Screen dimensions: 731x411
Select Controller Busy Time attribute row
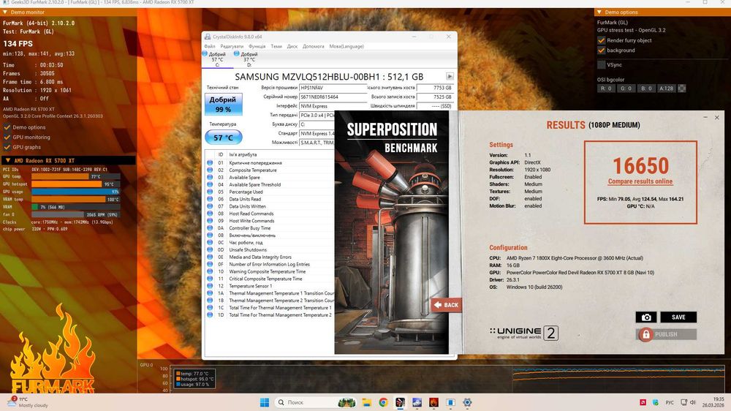pyautogui.click(x=270, y=228)
